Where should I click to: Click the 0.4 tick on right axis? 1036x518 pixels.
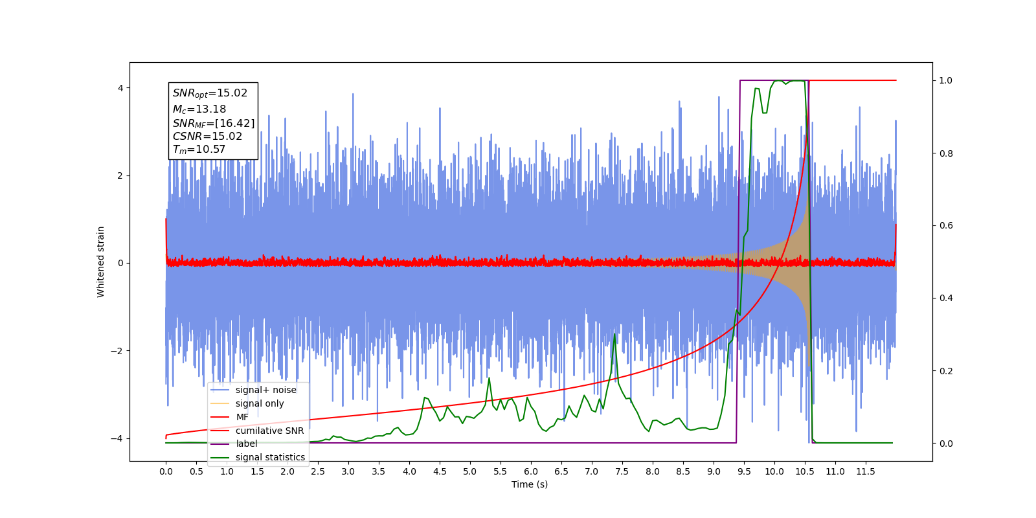click(946, 298)
